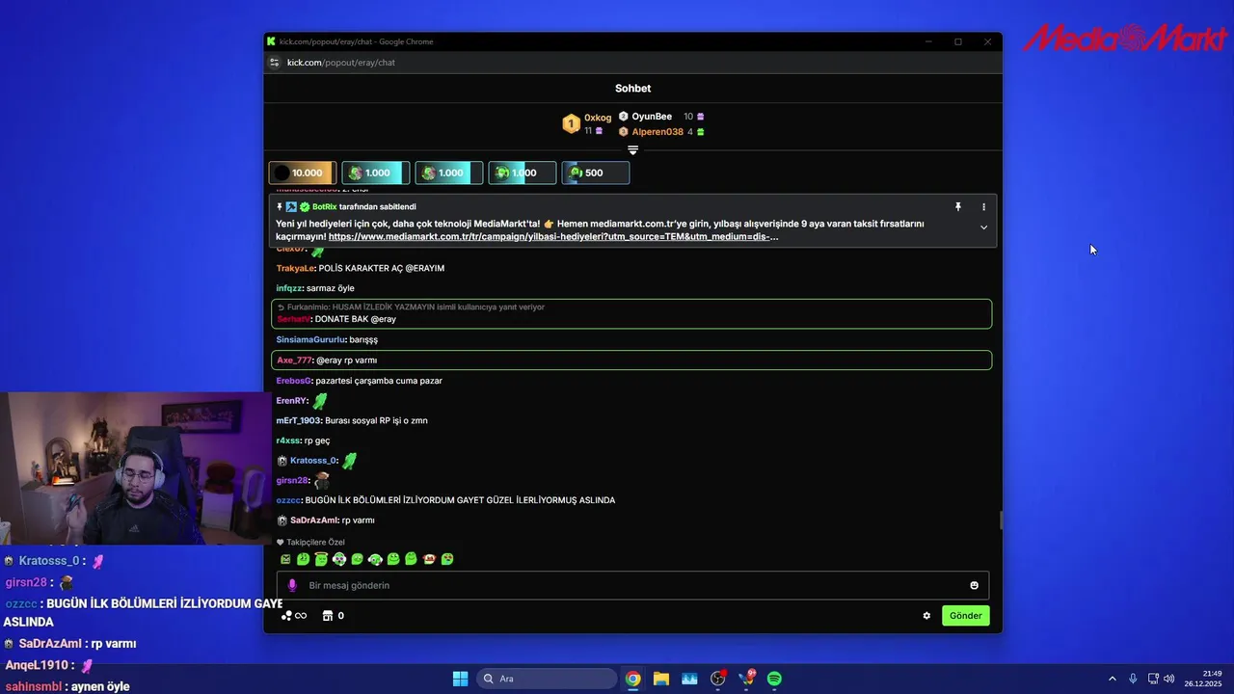
Task: Expand the gift leaderboard arrow below Alperen038
Action: click(x=632, y=150)
